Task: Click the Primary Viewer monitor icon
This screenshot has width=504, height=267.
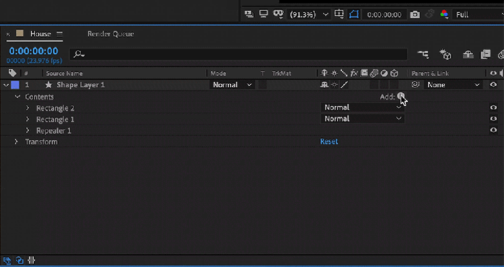Action: coord(264,14)
